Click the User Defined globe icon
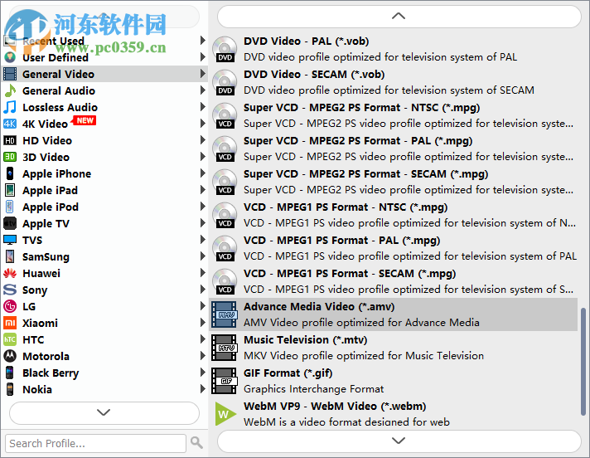This screenshot has width=590, height=458. pos(10,57)
